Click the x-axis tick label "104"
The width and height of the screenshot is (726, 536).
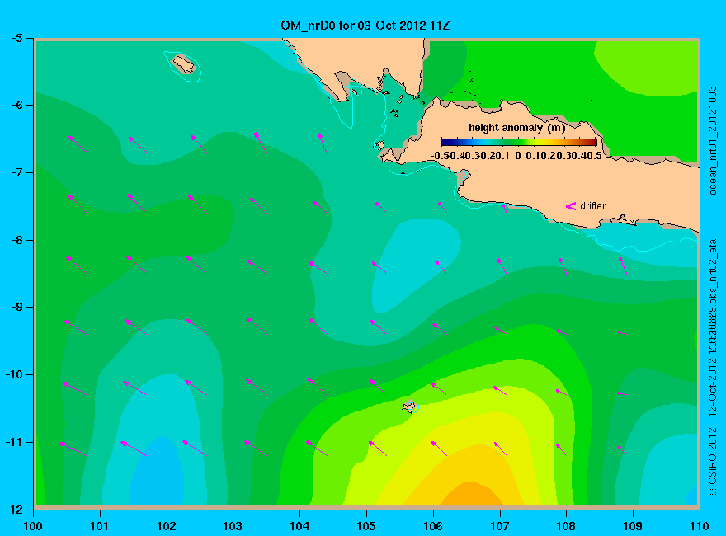(299, 526)
